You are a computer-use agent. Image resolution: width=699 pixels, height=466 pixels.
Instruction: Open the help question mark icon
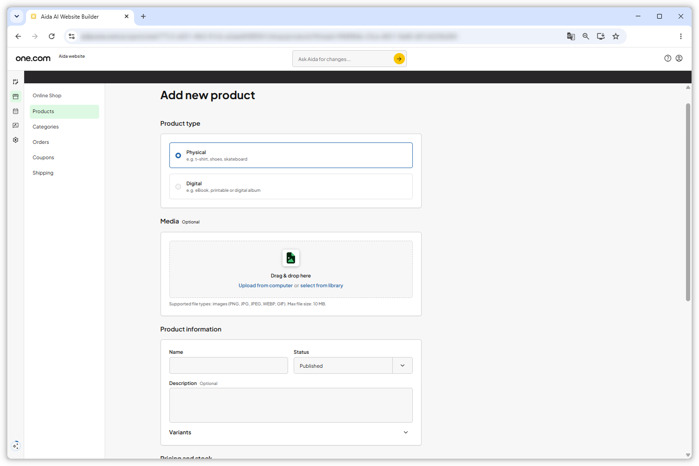(x=668, y=58)
